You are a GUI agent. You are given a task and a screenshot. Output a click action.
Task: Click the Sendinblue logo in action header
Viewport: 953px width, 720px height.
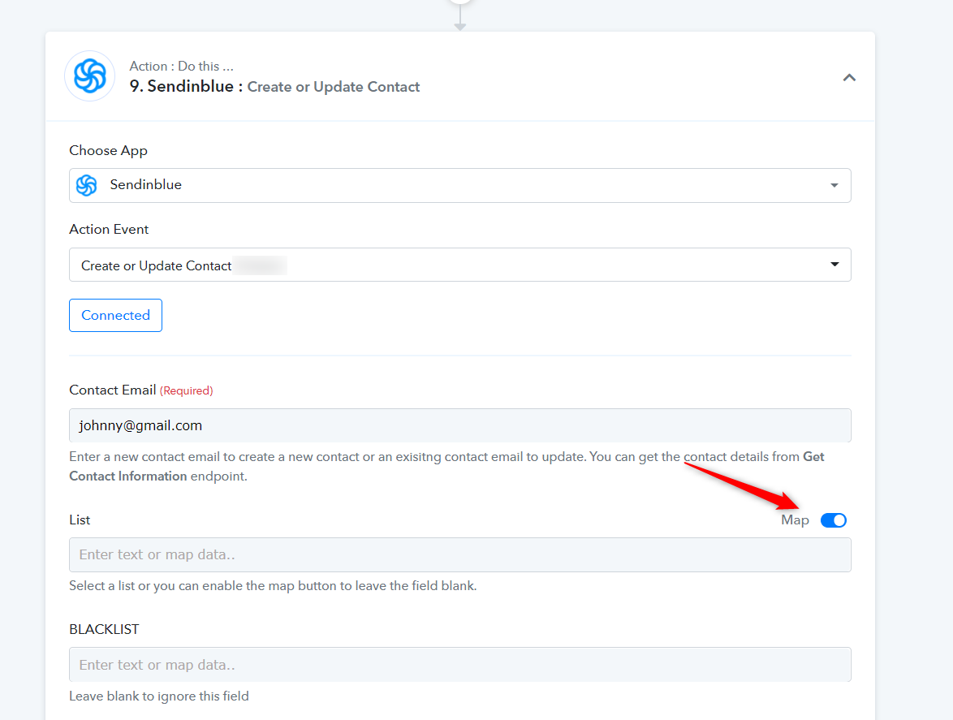(x=90, y=76)
